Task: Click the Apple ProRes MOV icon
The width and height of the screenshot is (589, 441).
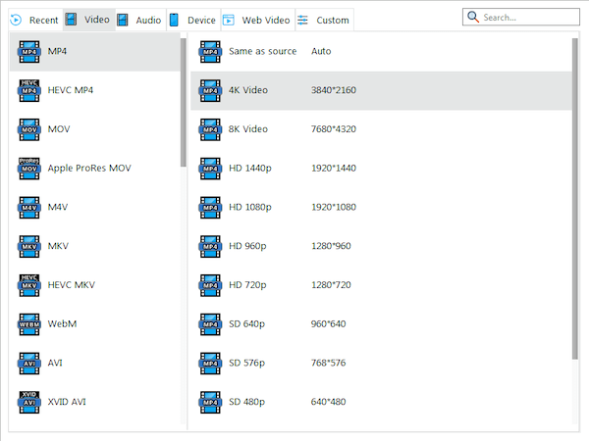Action: pos(29,168)
